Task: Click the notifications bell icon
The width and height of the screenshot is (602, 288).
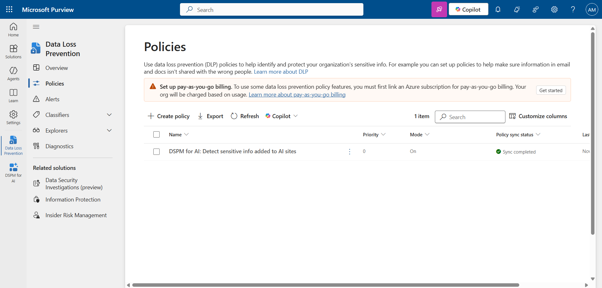Action: (498, 9)
